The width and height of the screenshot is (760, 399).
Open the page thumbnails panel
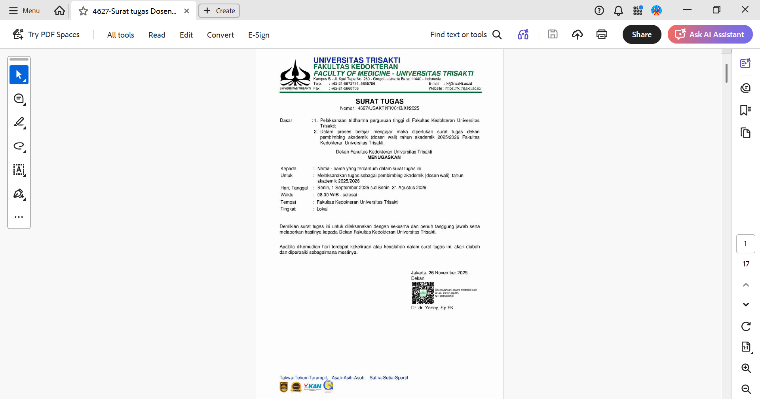point(746,133)
